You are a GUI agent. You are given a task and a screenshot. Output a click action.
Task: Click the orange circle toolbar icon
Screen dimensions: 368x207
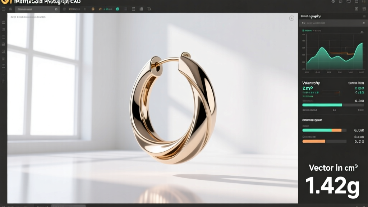93,9
